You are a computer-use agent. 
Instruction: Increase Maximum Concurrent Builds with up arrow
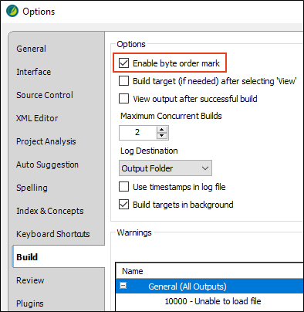(162, 130)
